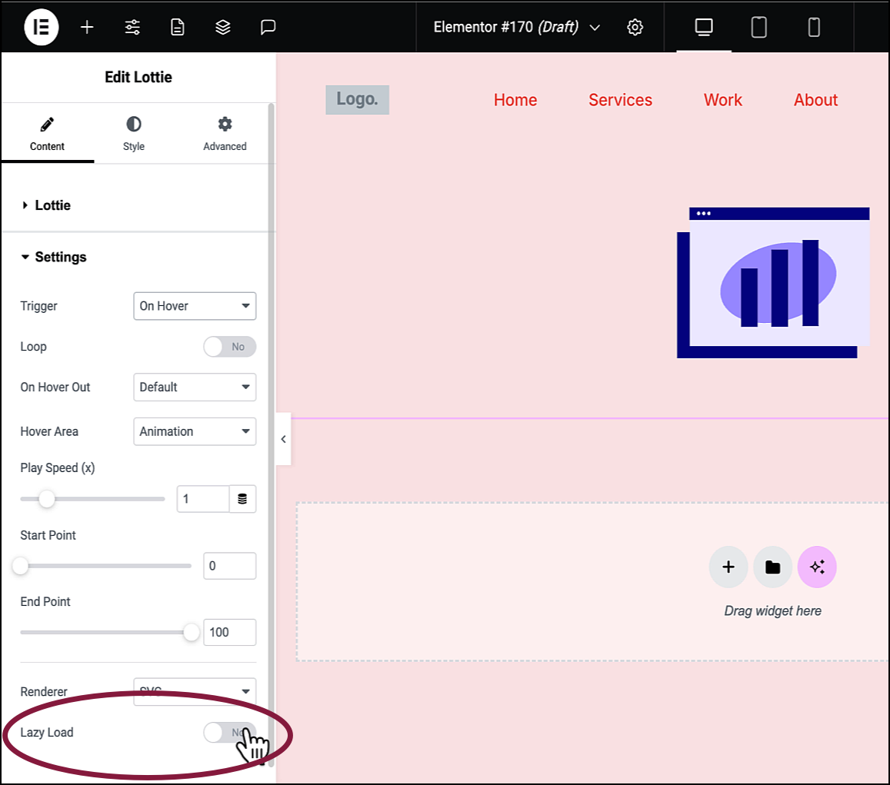
Task: Click the Services navigation link
Action: [621, 100]
